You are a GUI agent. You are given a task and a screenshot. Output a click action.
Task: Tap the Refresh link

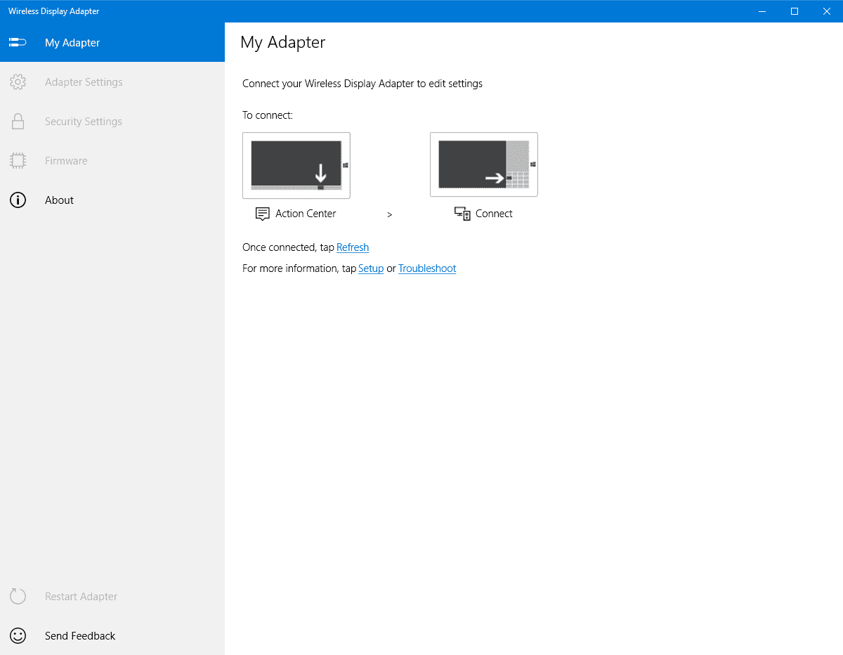tap(353, 247)
